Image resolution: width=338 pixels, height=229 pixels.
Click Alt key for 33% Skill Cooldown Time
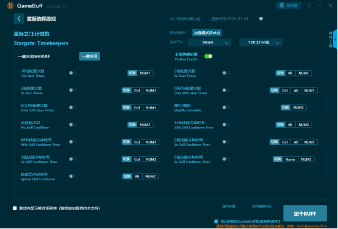click(x=290, y=125)
